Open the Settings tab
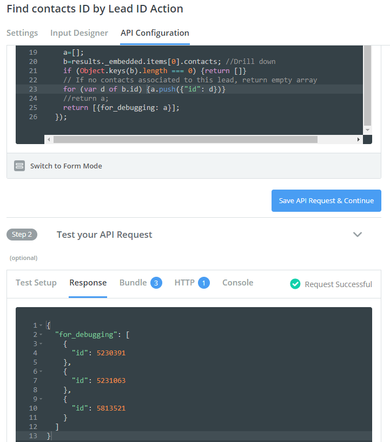Screen dimensions: 390x442 (x=22, y=33)
